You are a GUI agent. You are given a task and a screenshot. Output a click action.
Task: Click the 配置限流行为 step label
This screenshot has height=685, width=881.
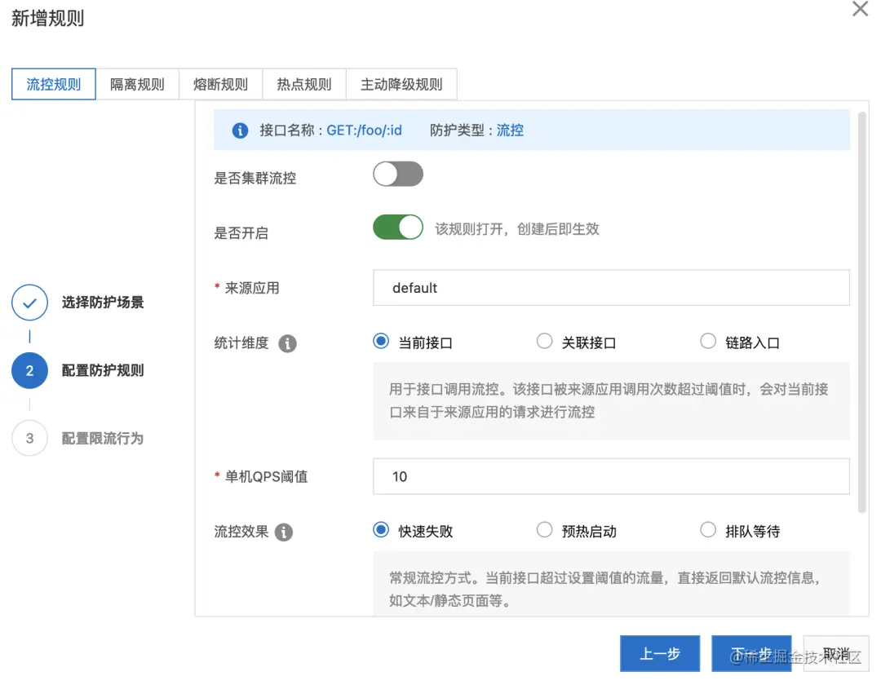[103, 439]
